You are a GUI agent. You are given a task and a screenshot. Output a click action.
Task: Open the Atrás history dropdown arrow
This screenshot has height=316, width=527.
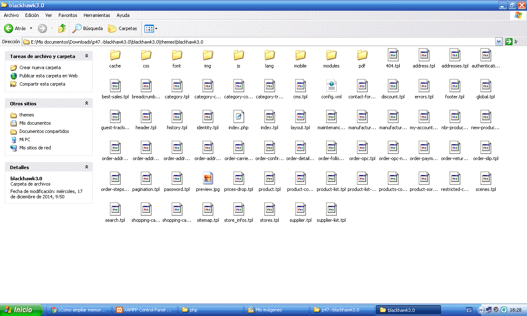pyautogui.click(x=31, y=28)
